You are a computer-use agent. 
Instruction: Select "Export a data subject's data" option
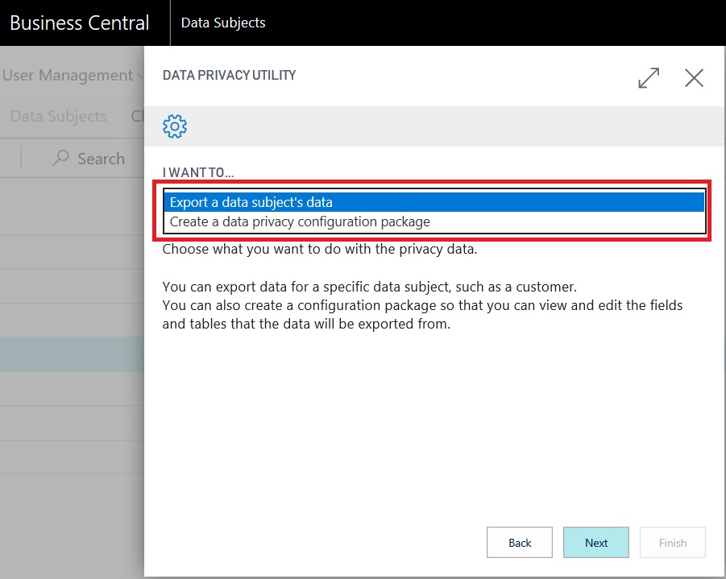click(434, 202)
